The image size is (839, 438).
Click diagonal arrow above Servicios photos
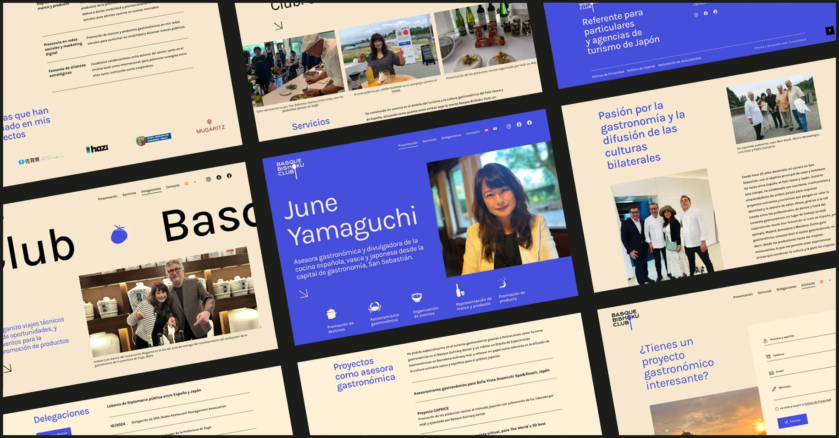pyautogui.click(x=278, y=26)
